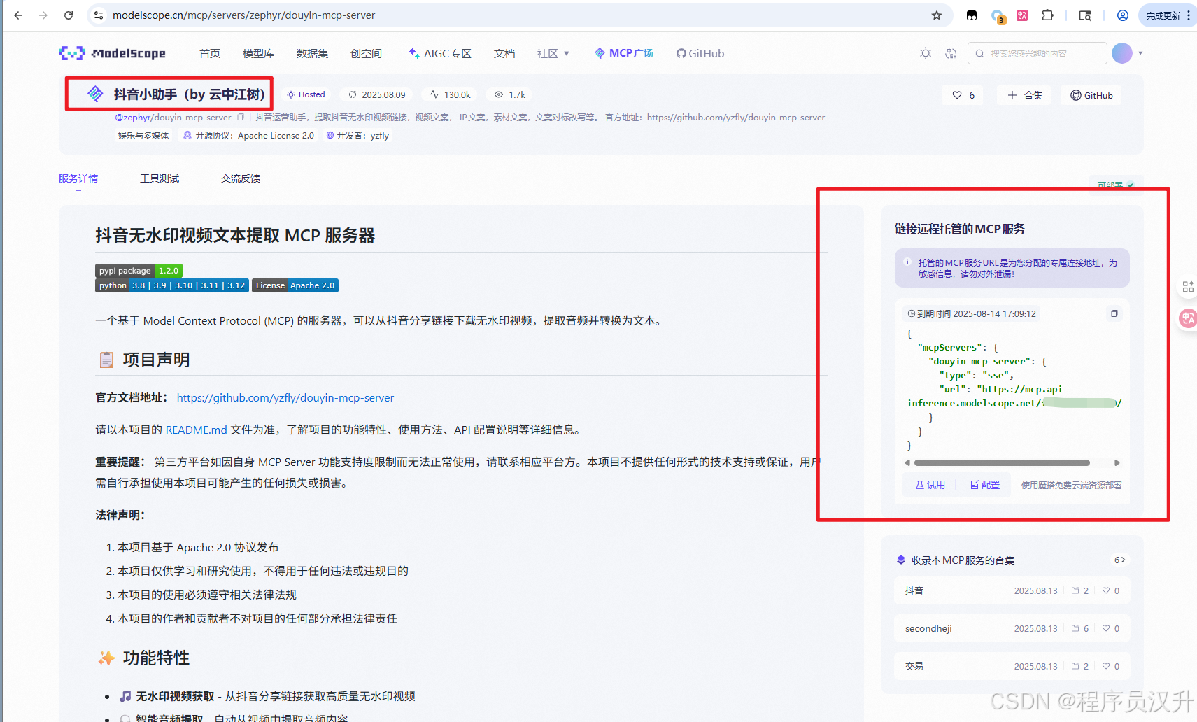Open the pink translate extension in toolbar

tap(1022, 15)
